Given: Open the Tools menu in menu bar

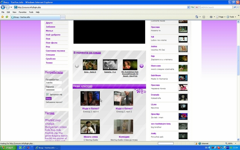Looking at the screenshot, I should [x=31, y=12].
